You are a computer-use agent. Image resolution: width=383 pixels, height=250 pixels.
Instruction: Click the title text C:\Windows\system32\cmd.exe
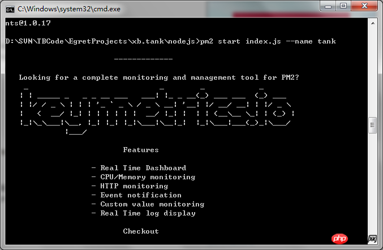point(69,9)
